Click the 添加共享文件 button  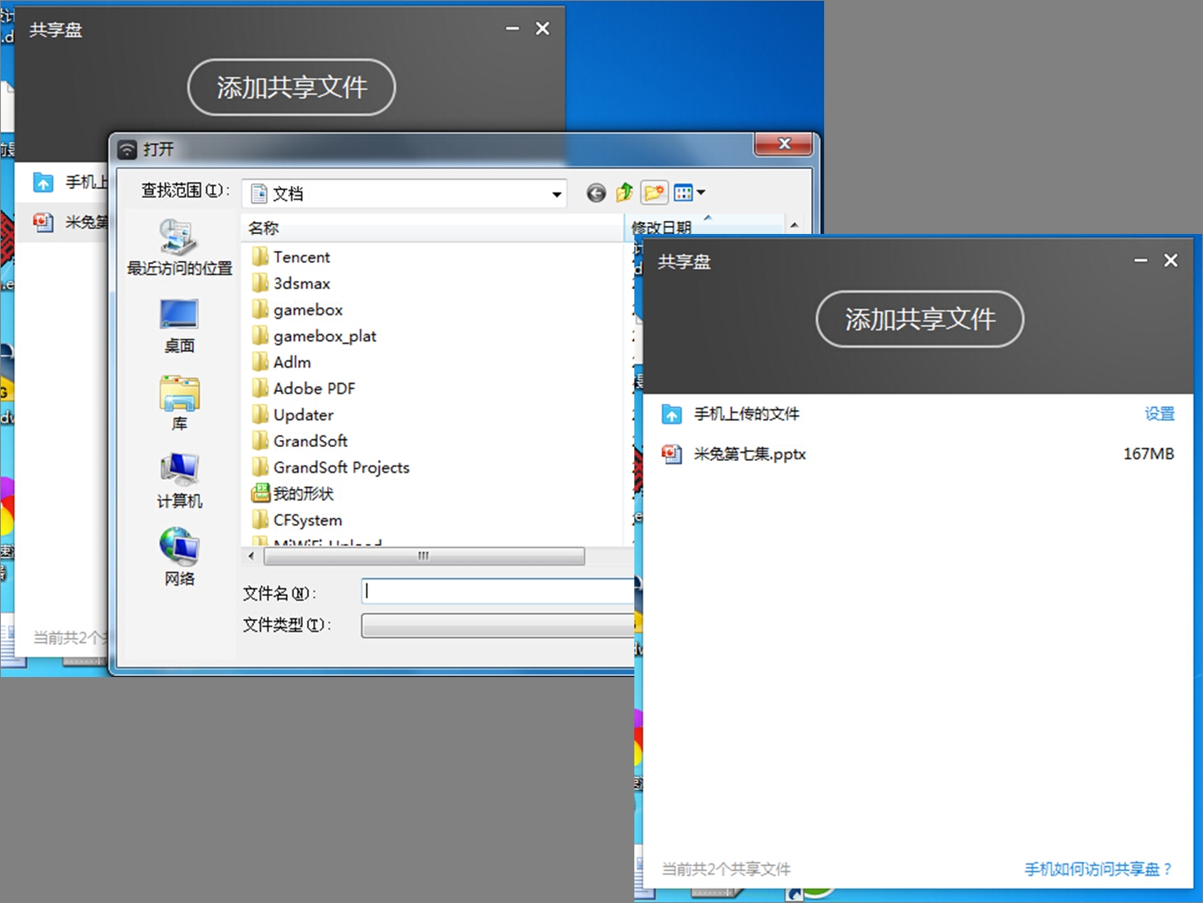[919, 319]
